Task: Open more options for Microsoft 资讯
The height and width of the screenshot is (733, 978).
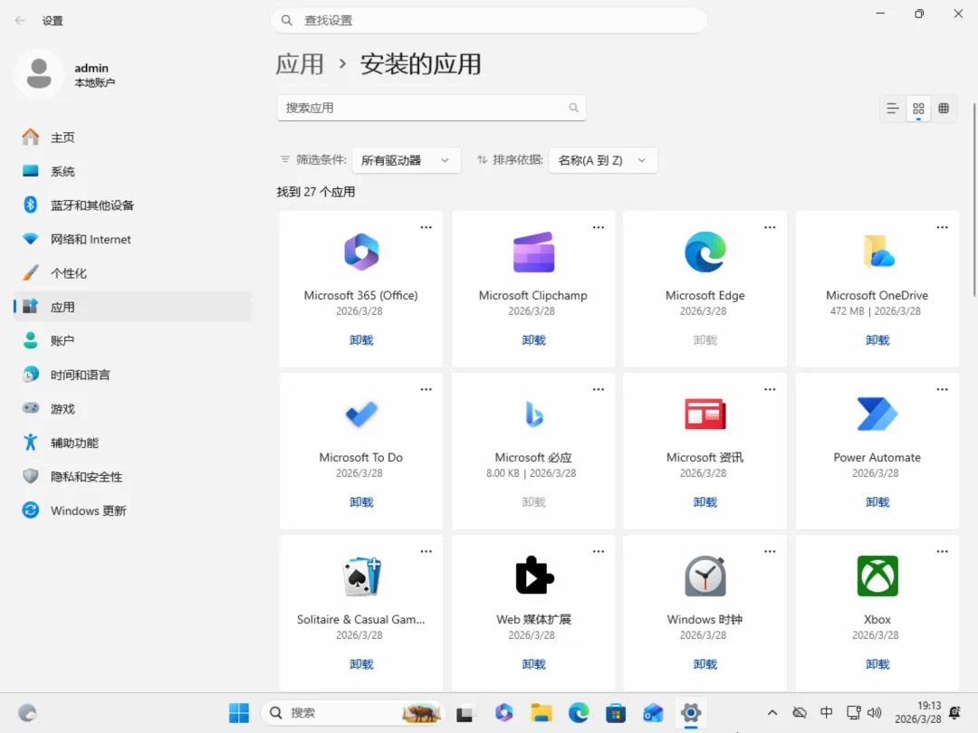Action: point(770,389)
